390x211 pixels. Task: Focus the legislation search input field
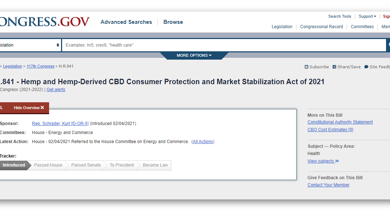224,45
